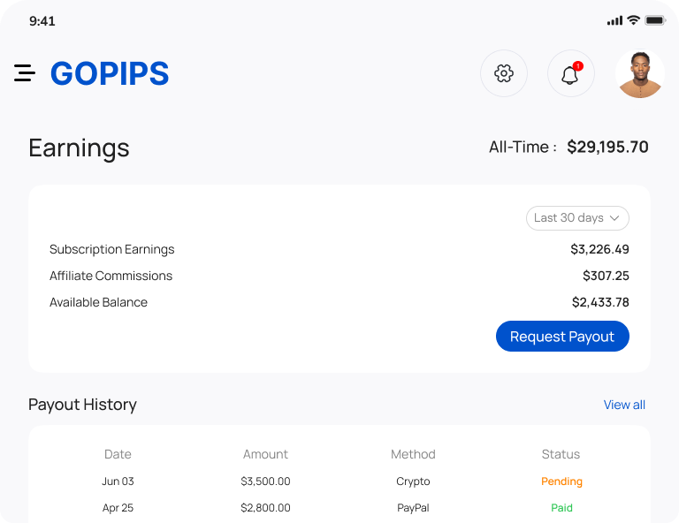Sort by the Status column header

tap(561, 454)
